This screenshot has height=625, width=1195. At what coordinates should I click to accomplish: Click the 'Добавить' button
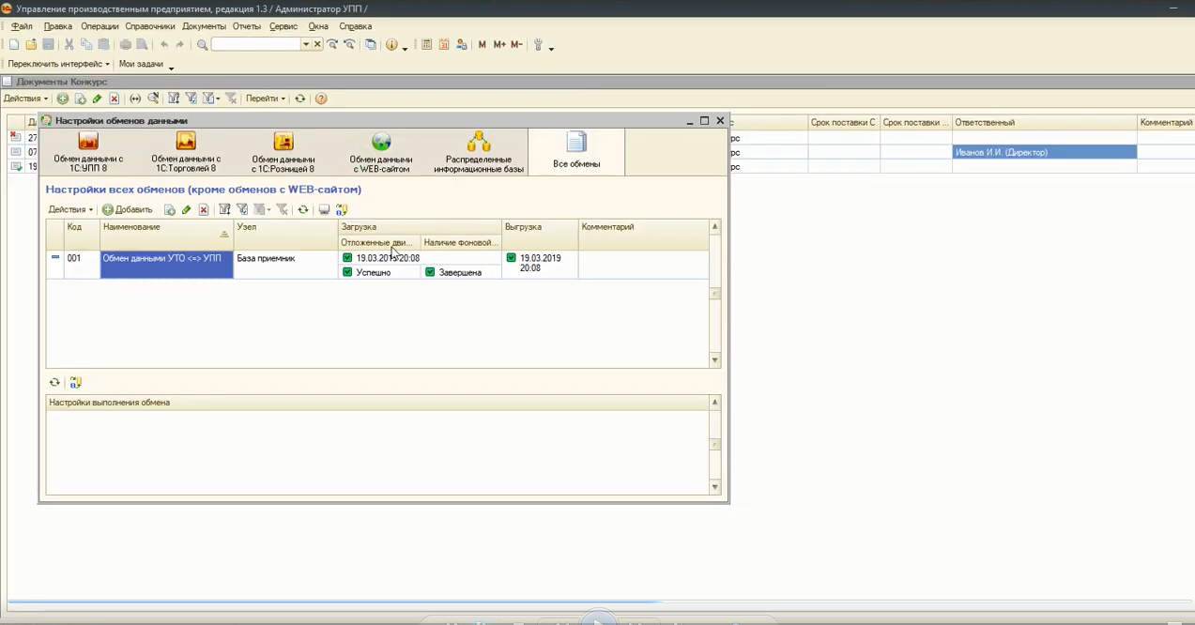pyautogui.click(x=128, y=210)
